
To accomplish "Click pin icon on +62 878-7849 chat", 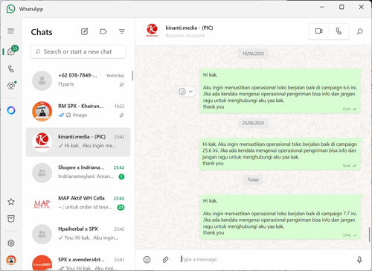I will click(121, 85).
